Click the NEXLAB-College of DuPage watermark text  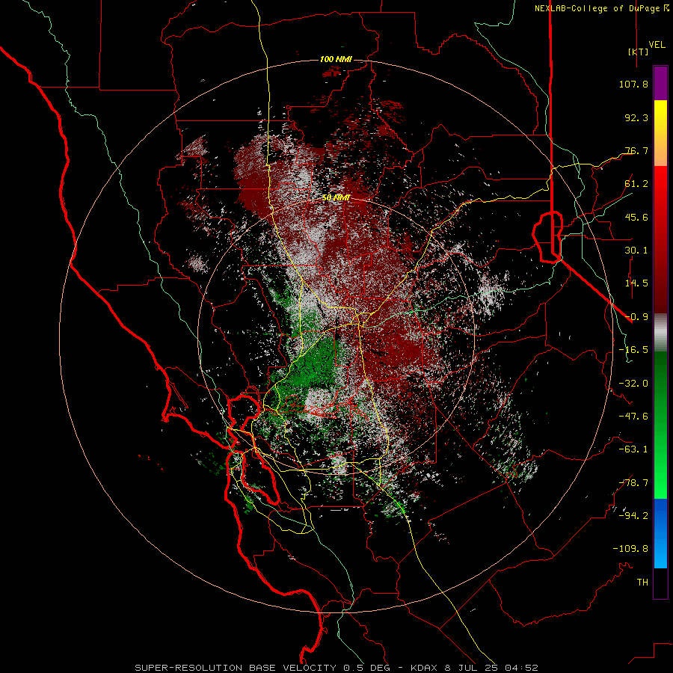601,8
